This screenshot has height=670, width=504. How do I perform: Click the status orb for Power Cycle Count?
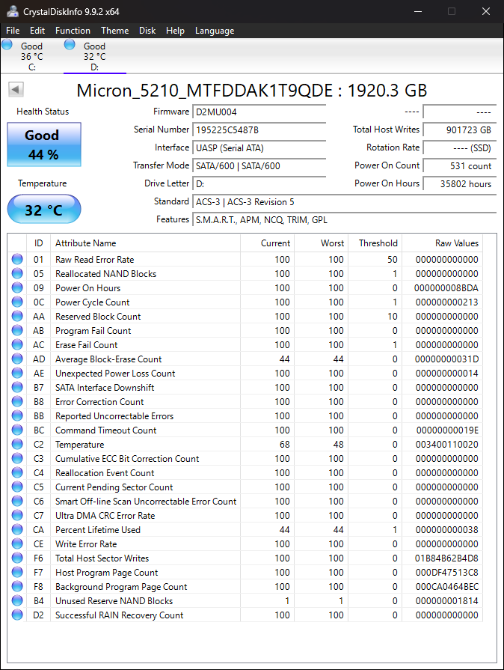coord(17,302)
